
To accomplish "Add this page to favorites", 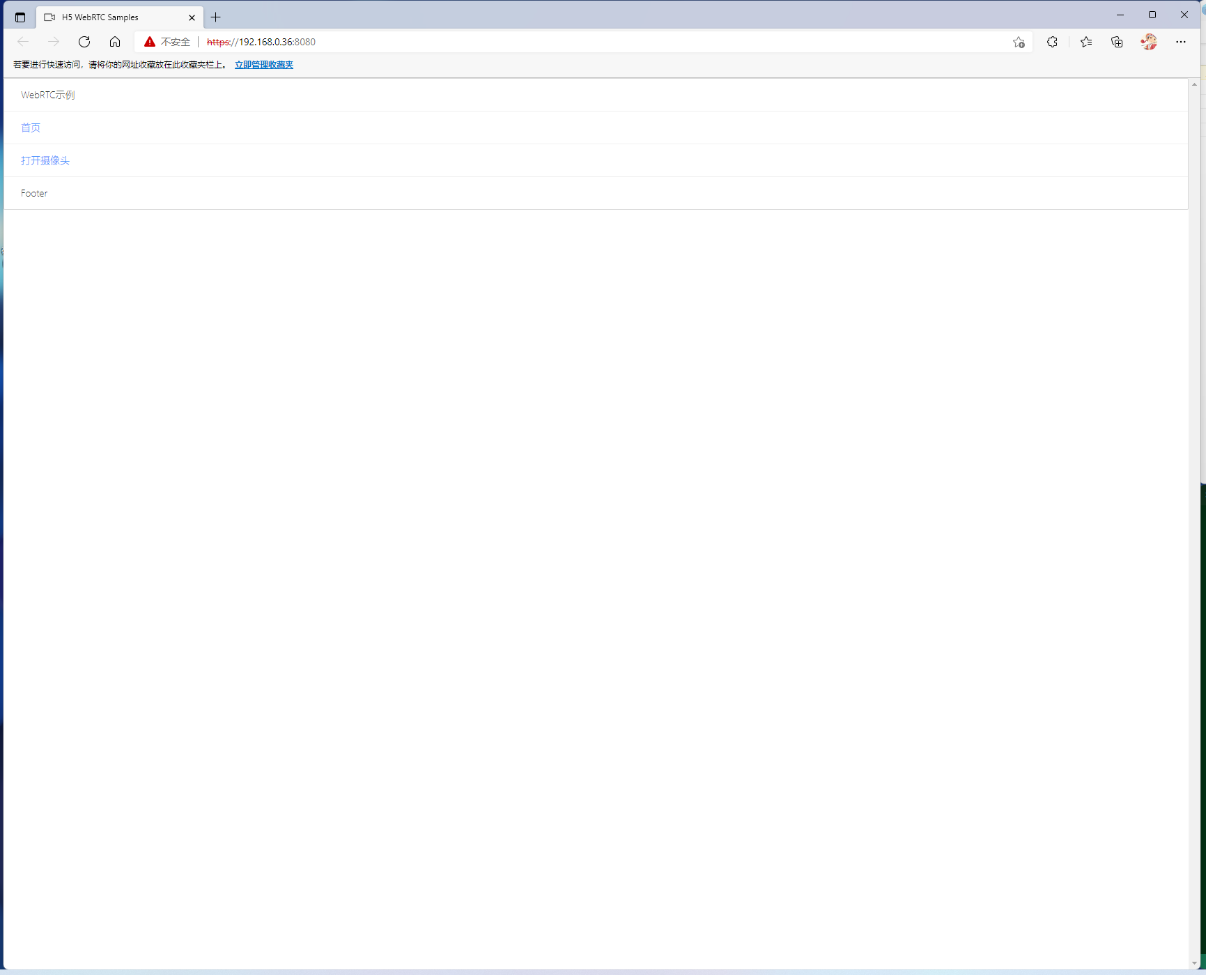I will pos(1019,42).
